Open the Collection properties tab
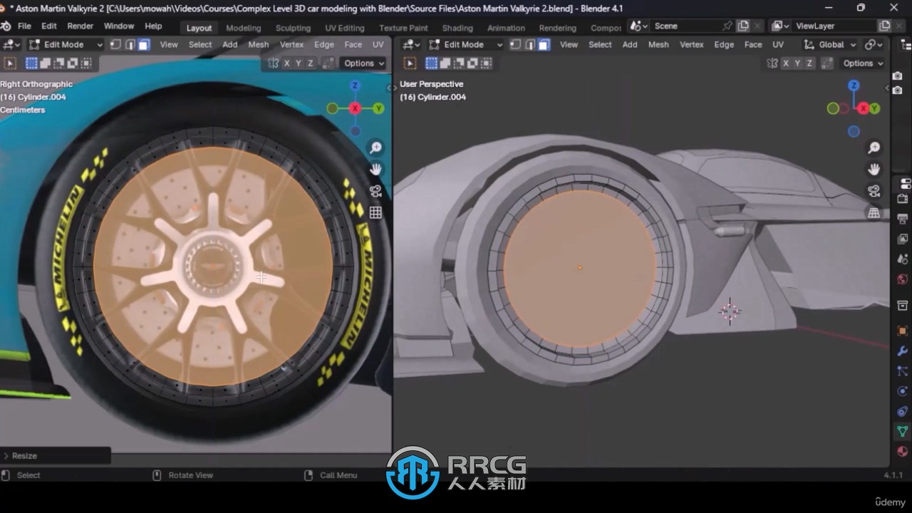 902,306
